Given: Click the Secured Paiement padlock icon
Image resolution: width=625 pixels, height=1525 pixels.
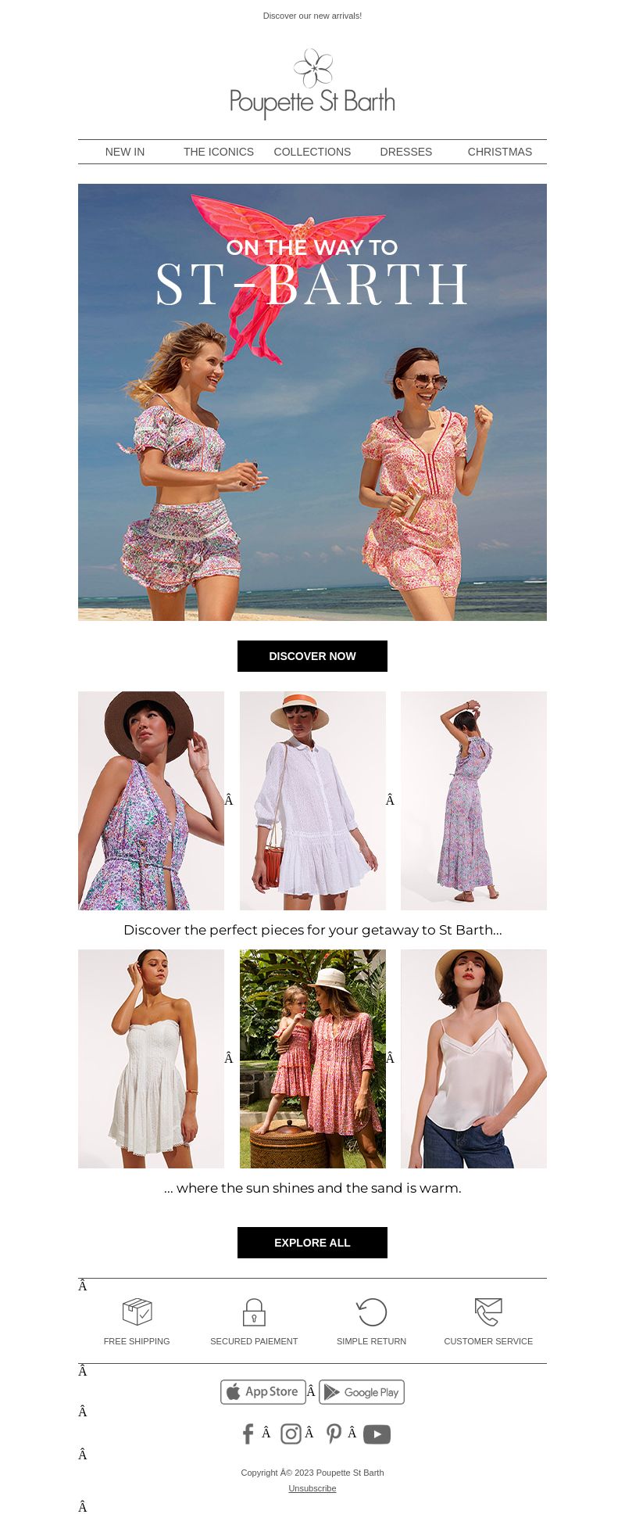Looking at the screenshot, I should click(254, 1311).
